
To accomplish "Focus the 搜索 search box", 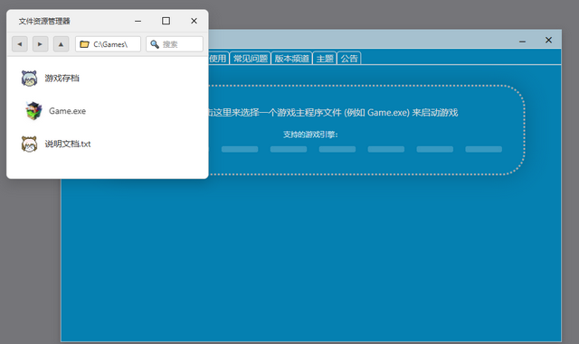I will (175, 44).
